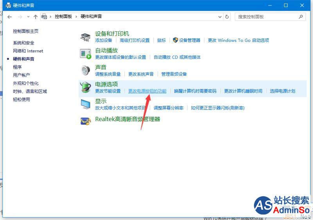Click the 更改节能设置 link
Image resolution: width=313 pixels, height=220 pixels.
click(x=108, y=91)
